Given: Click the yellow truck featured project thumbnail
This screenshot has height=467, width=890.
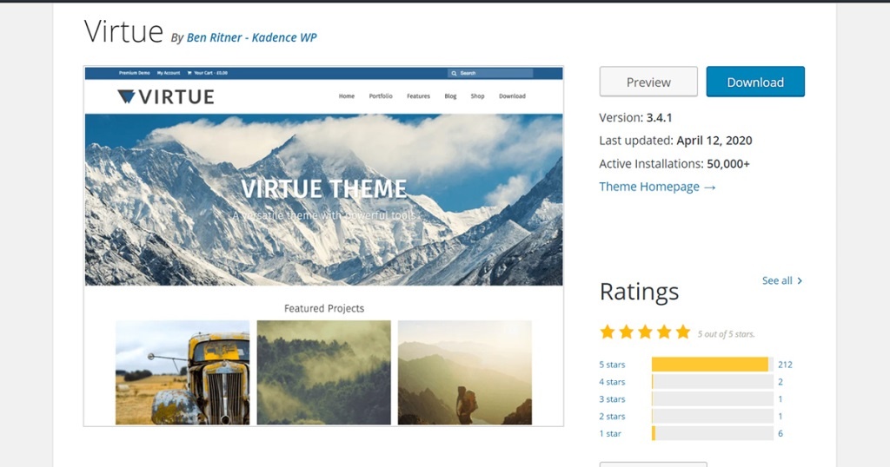Looking at the screenshot, I should pos(183,372).
